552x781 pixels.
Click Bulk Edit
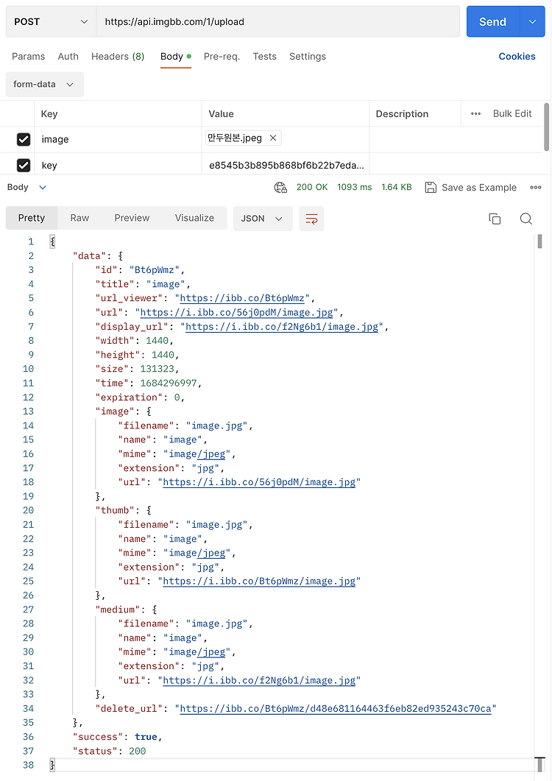click(x=512, y=113)
